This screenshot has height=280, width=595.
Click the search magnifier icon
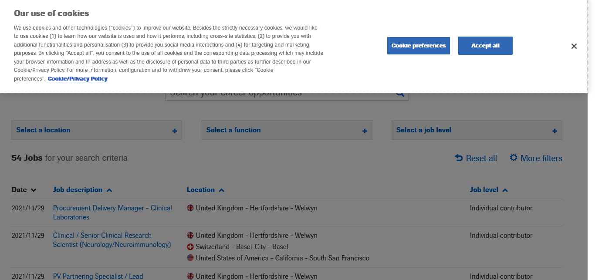[400, 94]
